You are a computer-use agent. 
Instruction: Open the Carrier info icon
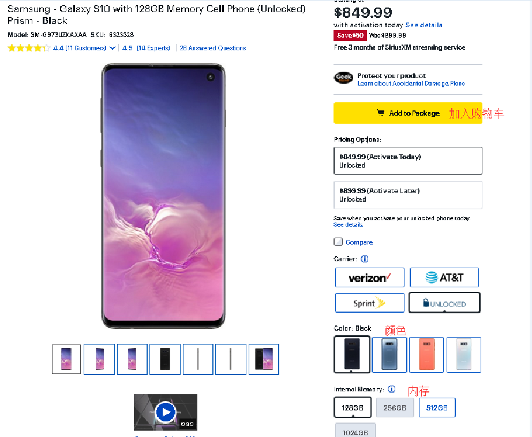(365, 259)
